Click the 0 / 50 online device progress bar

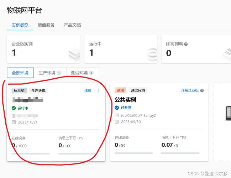133,153
